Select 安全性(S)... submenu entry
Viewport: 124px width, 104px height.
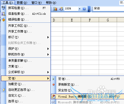[87, 90]
